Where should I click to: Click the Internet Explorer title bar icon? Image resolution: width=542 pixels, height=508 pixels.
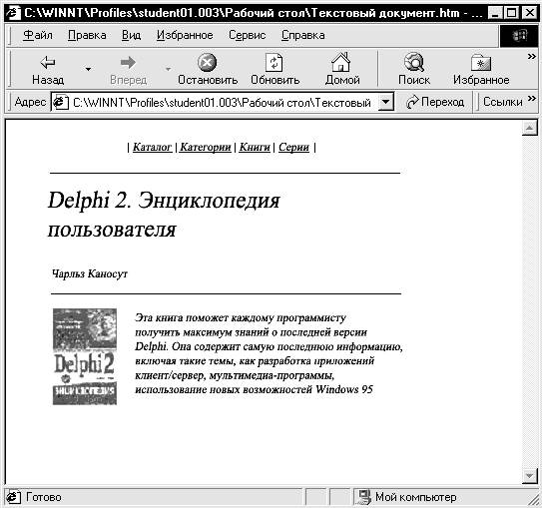[x=13, y=12]
